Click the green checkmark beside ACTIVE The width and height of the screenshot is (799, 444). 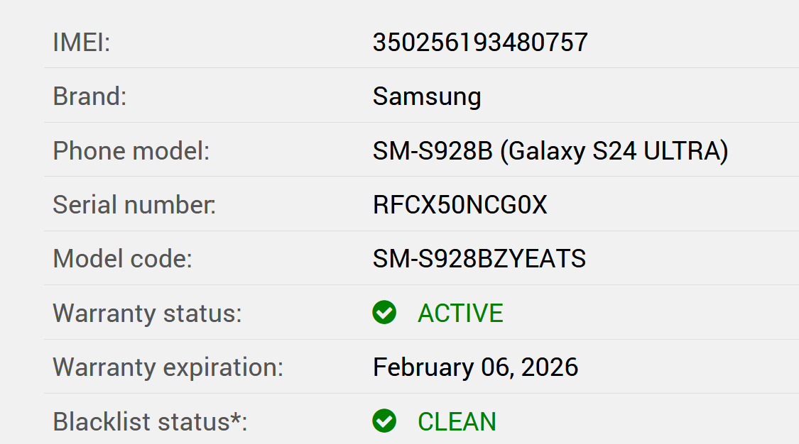click(x=384, y=313)
